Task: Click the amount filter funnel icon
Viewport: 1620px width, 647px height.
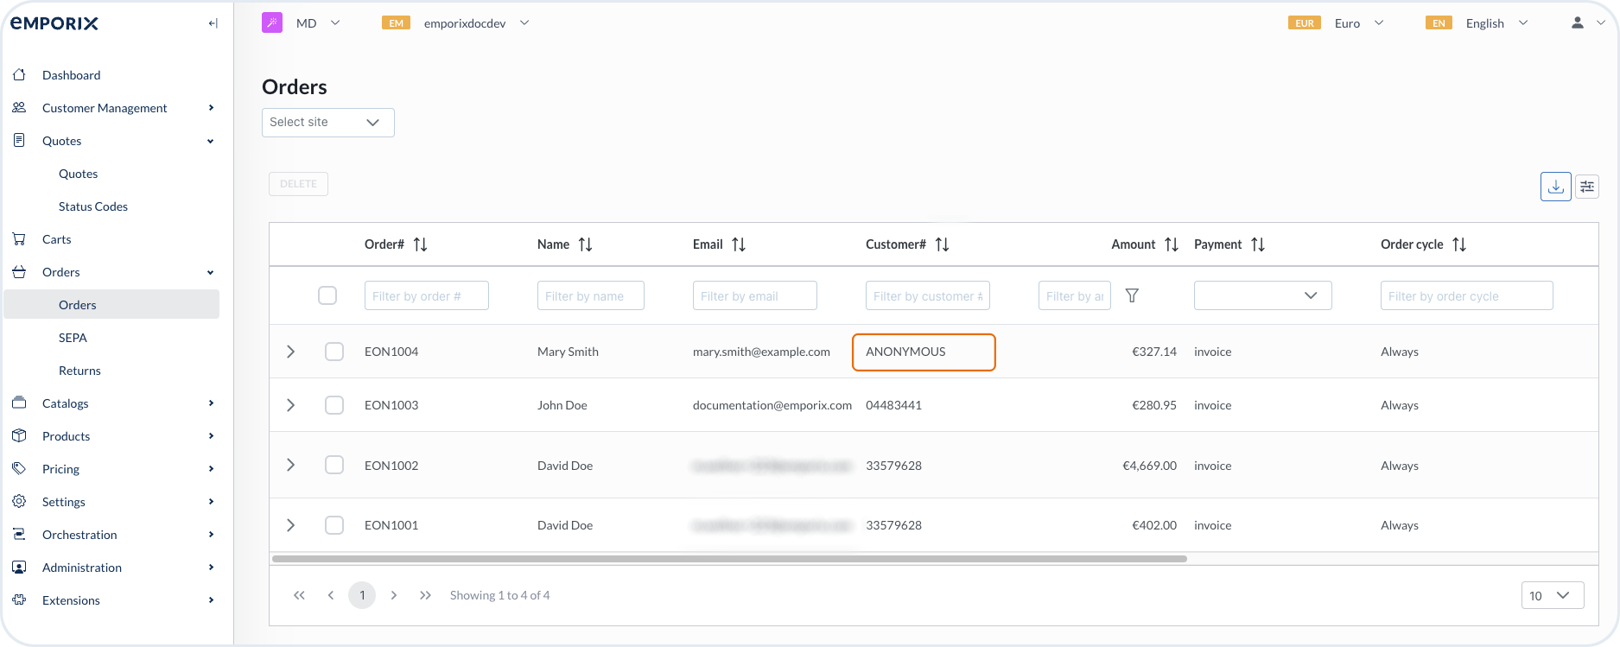Action: pos(1132,296)
